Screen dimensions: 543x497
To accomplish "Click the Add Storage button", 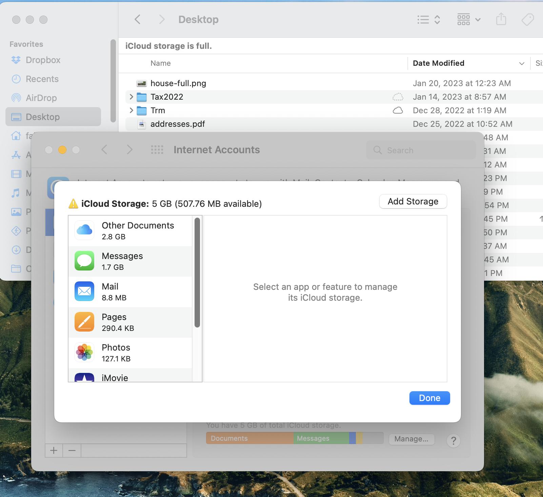I will (413, 201).
